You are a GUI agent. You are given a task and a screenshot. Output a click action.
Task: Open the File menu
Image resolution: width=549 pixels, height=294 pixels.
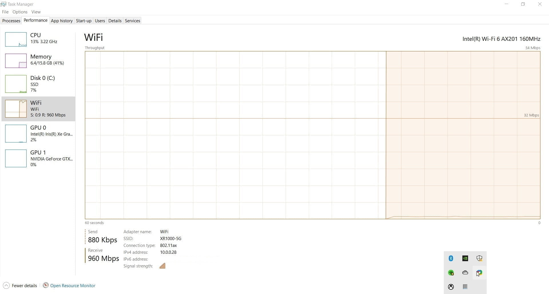[x=5, y=12]
